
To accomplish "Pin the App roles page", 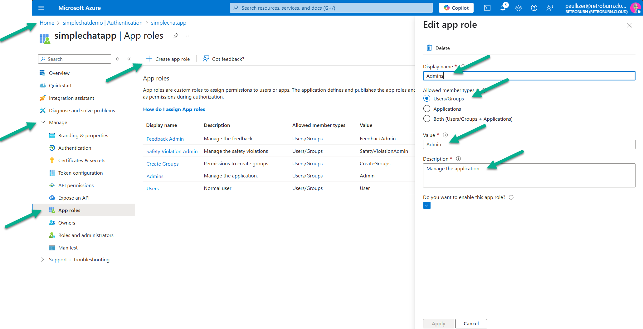I will 176,36.
